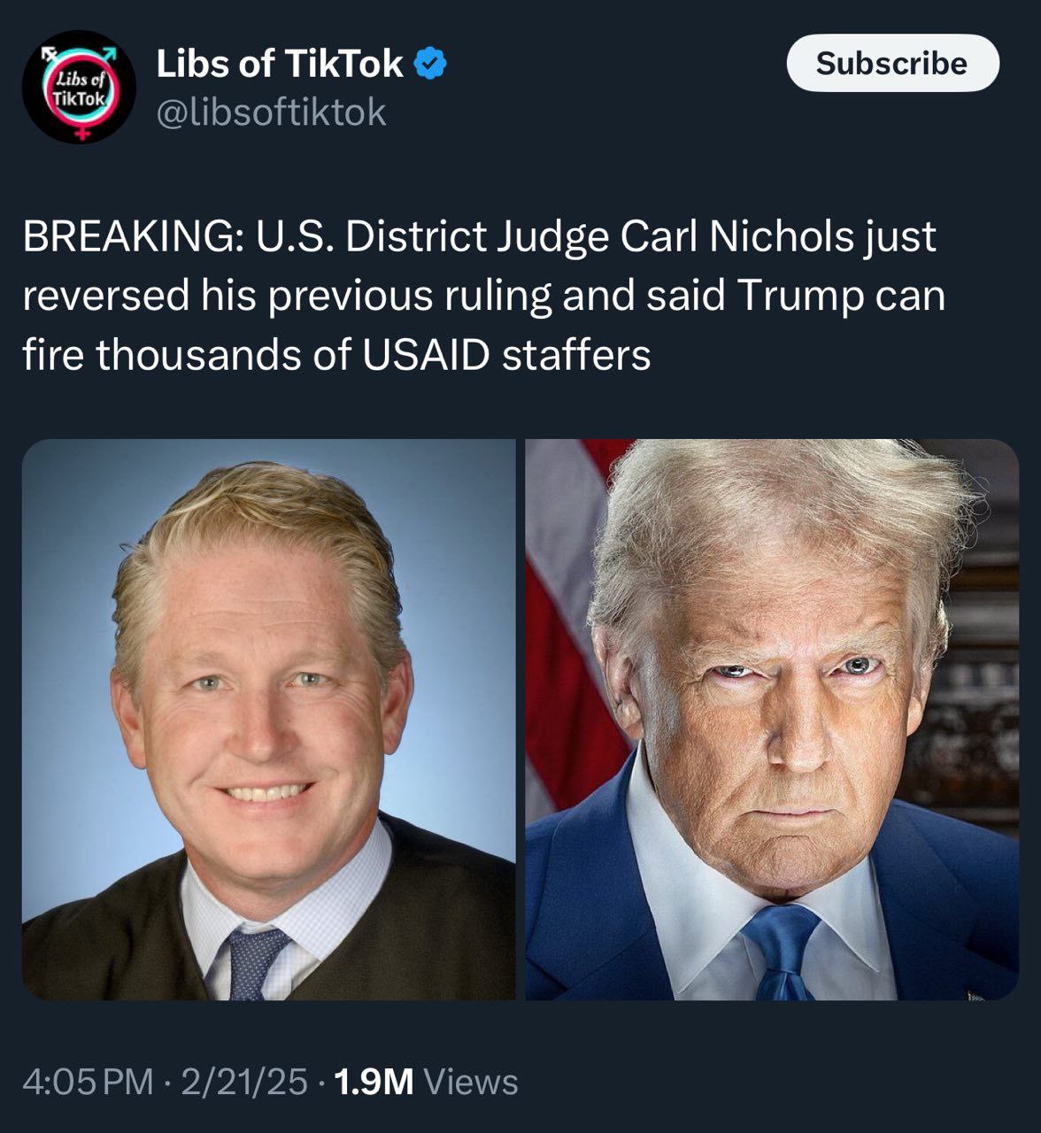Open the judge's photo on the left
1041x1133 pixels.
click(268, 720)
